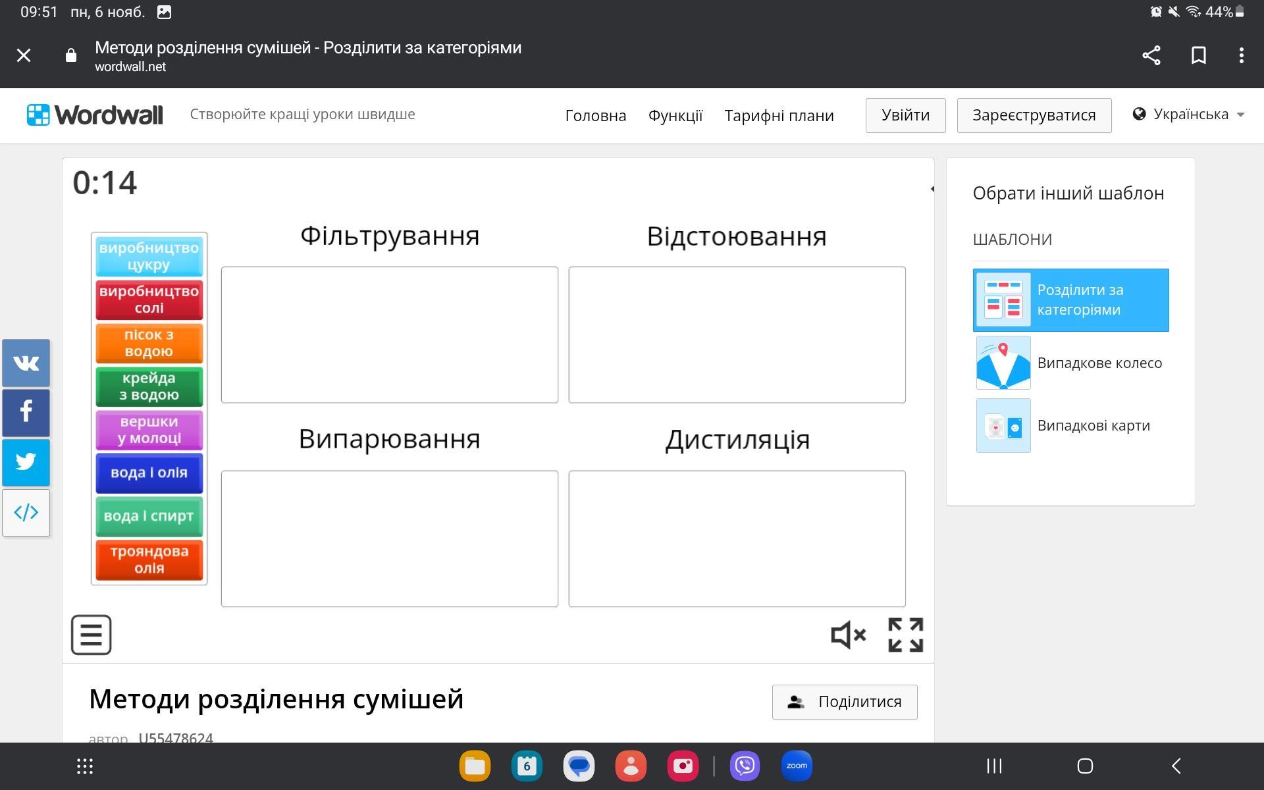Pick the вершки у молоці tile
The width and height of the screenshot is (1264, 790).
tap(149, 431)
